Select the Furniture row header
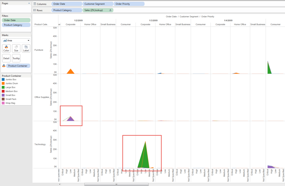 39,50
